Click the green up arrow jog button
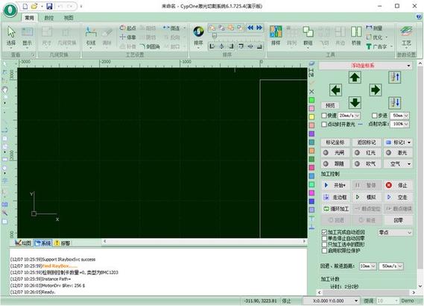Screen dimensions: 424x306 pos(355,78)
